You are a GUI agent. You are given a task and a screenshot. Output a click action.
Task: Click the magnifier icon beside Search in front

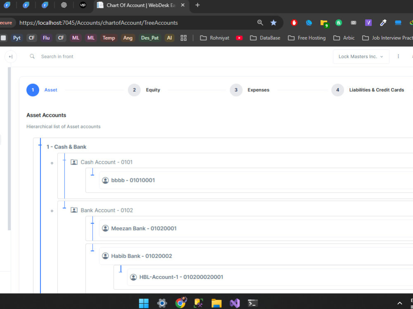(32, 57)
